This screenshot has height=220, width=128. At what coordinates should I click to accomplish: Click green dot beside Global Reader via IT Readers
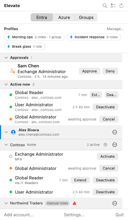[x=11, y=180]
